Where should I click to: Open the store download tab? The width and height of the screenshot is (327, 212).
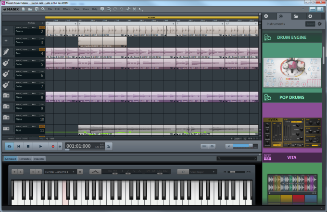[x=310, y=16]
